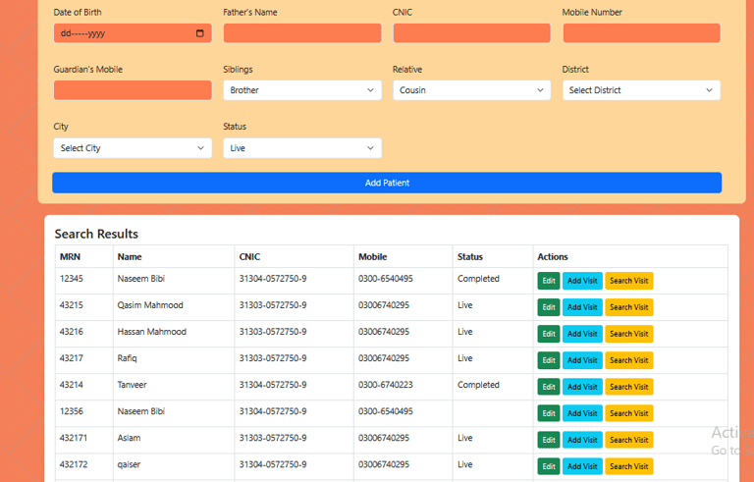This screenshot has height=482, width=754.
Task: Click the blue Add Patient button
Action: 387,183
